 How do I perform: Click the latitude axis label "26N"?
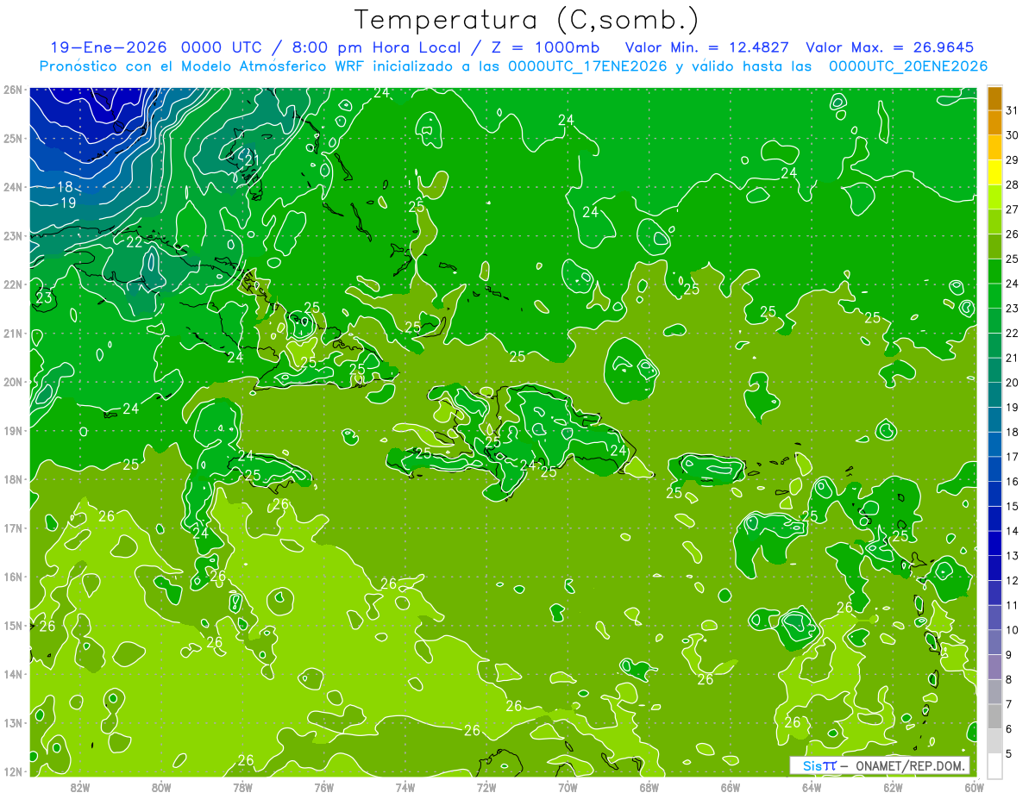[12, 90]
